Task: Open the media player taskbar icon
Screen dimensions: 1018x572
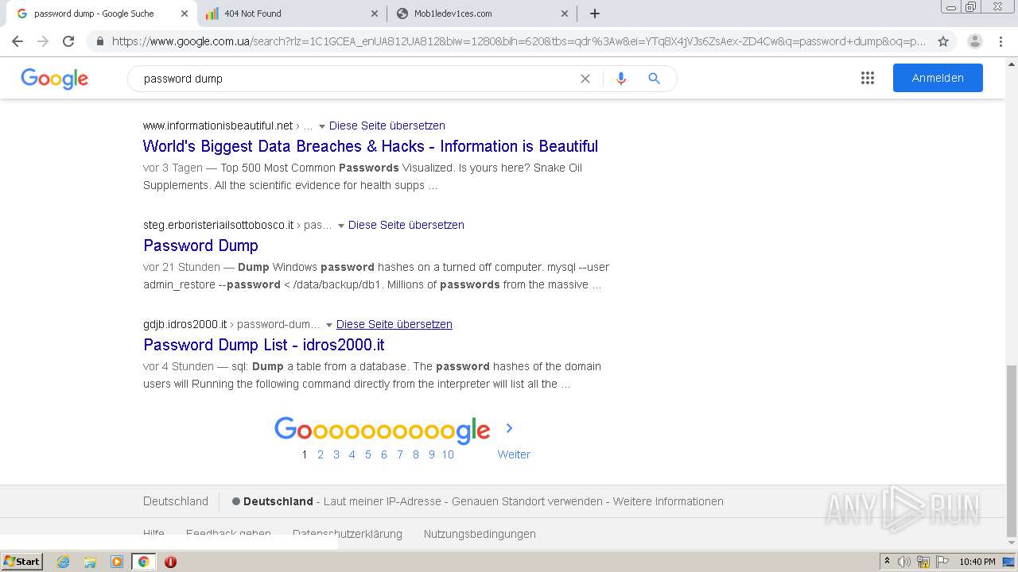Action: pos(117,562)
